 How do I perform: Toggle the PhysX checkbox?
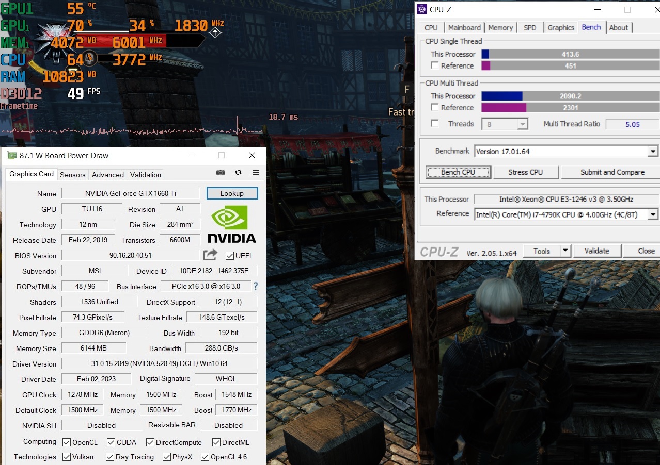pos(167,457)
